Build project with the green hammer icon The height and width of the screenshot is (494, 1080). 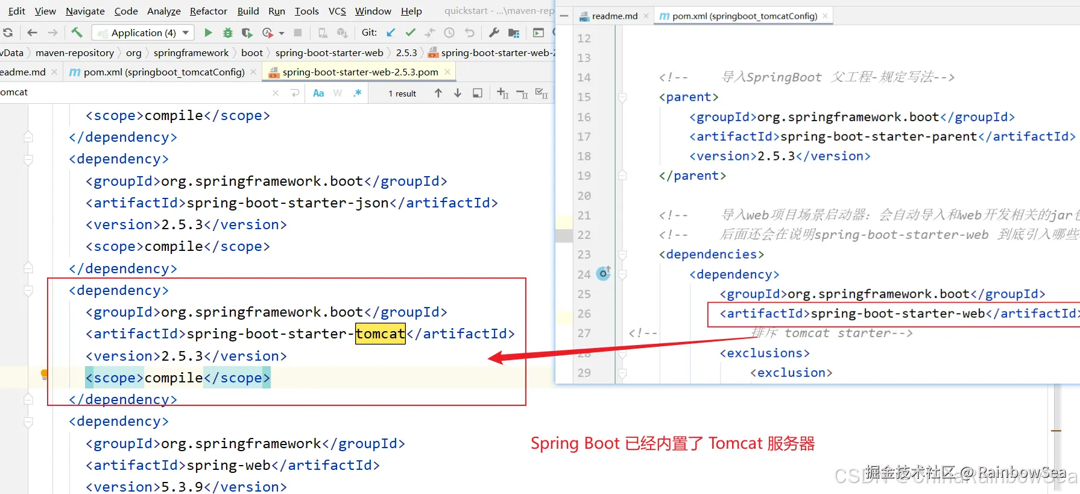point(77,33)
